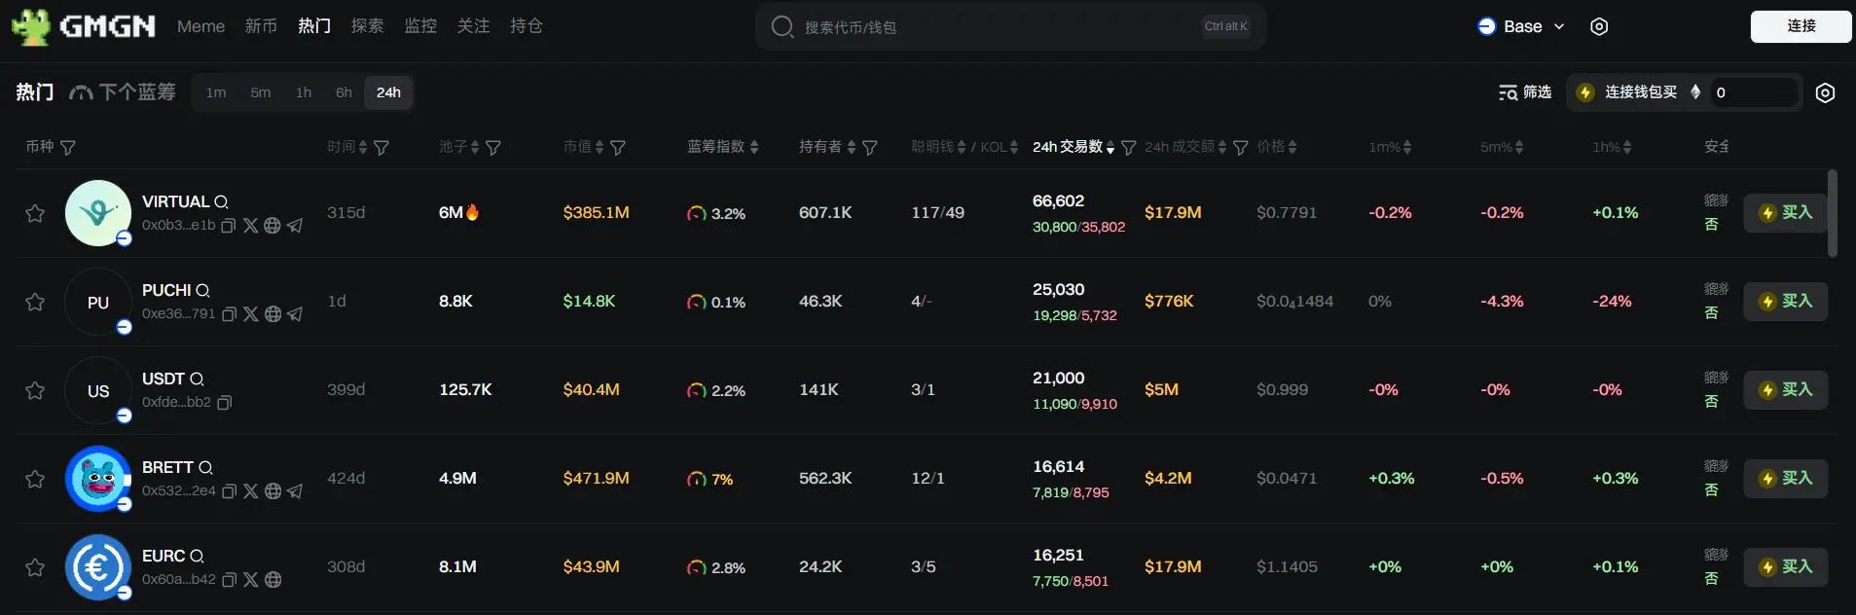Search VIRTUAL via magnifier icon
This screenshot has width=1856, height=615.
point(221,201)
